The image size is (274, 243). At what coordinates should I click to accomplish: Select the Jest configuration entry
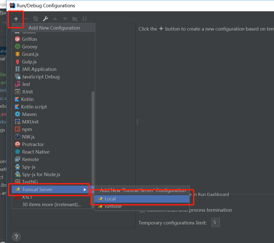(x=53, y=84)
